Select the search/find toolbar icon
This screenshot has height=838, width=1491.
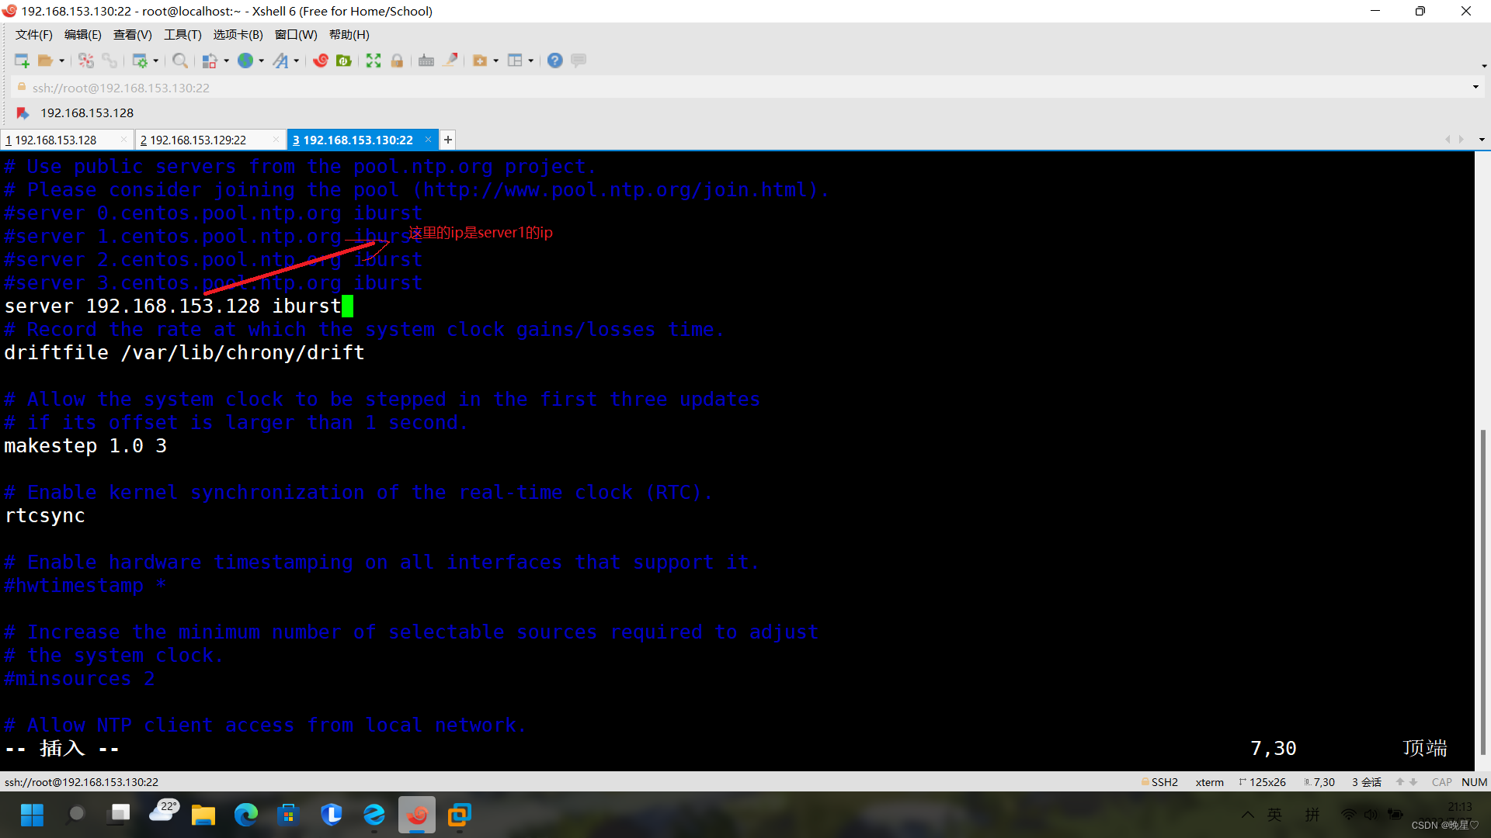point(179,61)
